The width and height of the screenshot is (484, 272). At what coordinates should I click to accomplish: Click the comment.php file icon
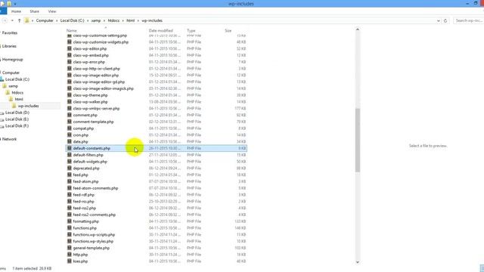coord(70,115)
